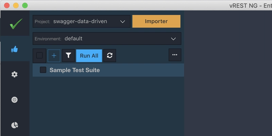
Task: Open the filter funnel options
Action: pos(69,55)
